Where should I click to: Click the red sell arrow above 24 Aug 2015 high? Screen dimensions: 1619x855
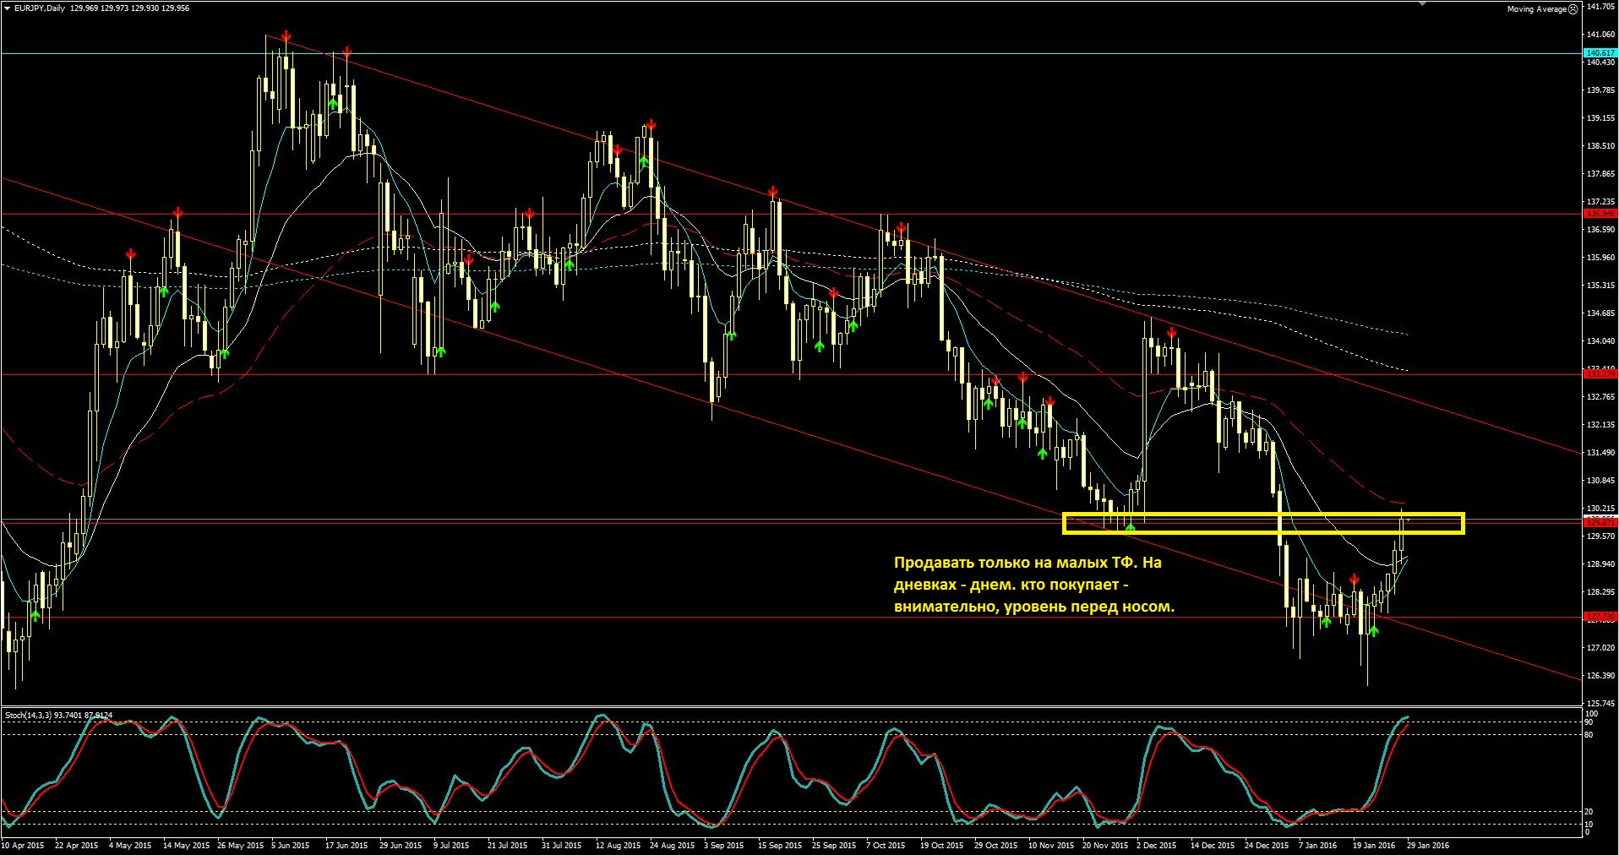point(650,125)
